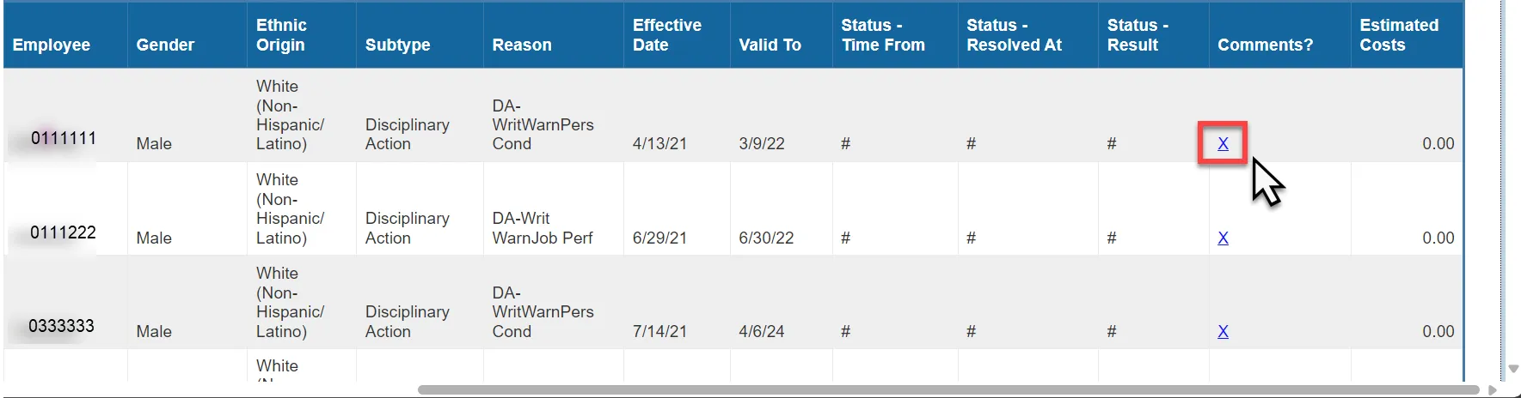Click the Status - Result column header
Screen dimensions: 1521x398
[x=1137, y=35]
